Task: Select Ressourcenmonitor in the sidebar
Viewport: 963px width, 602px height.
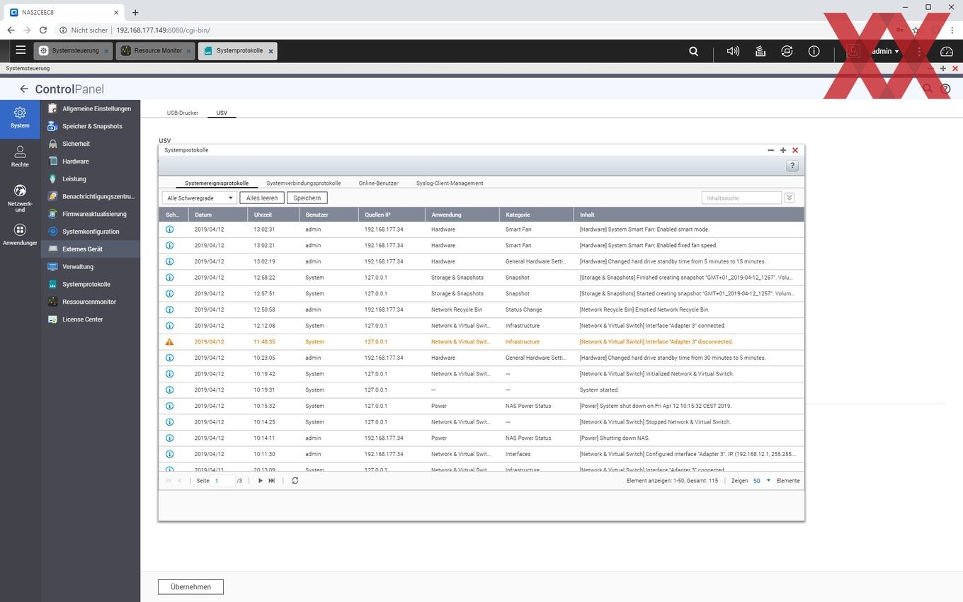Action: 89,302
